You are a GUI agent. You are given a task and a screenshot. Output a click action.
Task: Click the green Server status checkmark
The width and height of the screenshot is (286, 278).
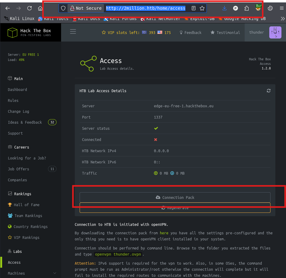click(156, 128)
